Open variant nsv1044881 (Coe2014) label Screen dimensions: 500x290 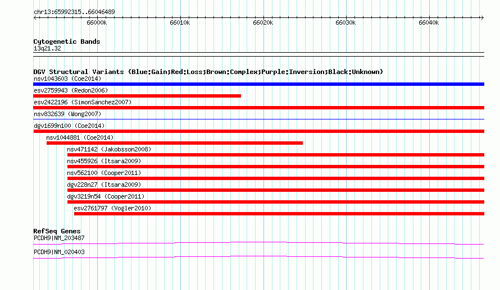pyautogui.click(x=80, y=137)
